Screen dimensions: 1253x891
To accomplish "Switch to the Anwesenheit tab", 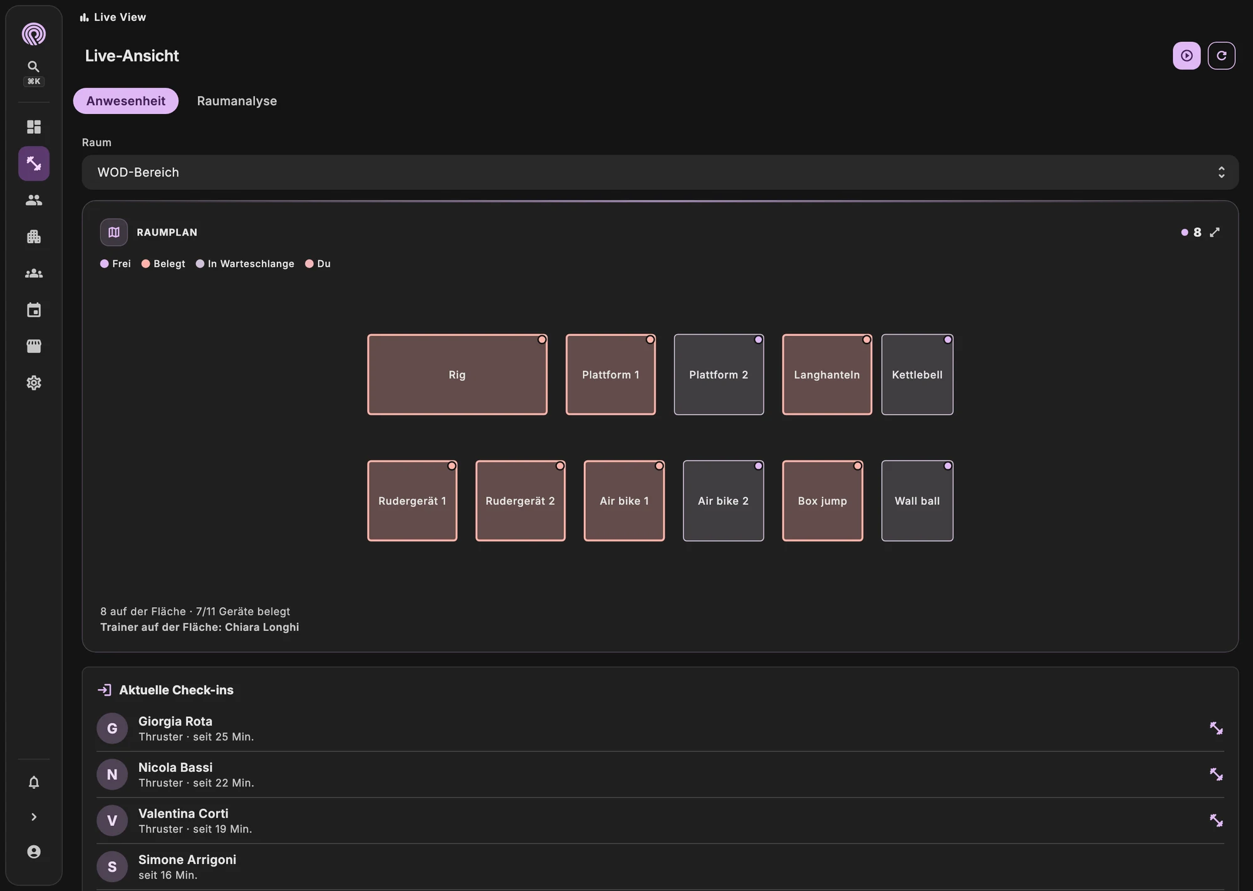I will click(126, 101).
